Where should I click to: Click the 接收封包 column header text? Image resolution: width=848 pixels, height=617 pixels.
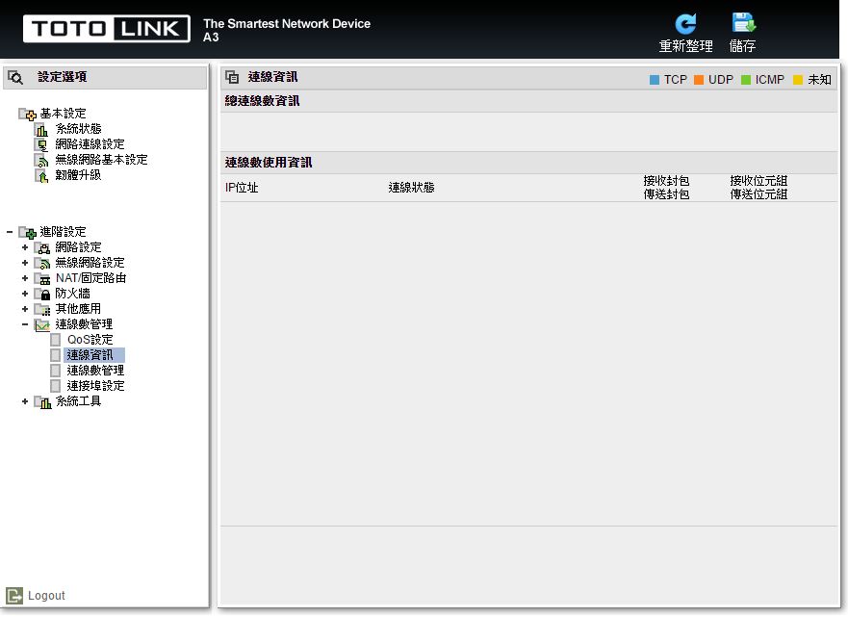pyautogui.click(x=666, y=181)
